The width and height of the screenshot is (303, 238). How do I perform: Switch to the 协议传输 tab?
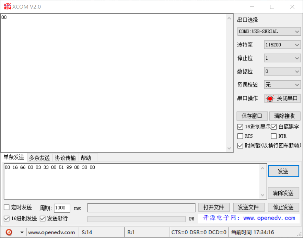click(65, 158)
